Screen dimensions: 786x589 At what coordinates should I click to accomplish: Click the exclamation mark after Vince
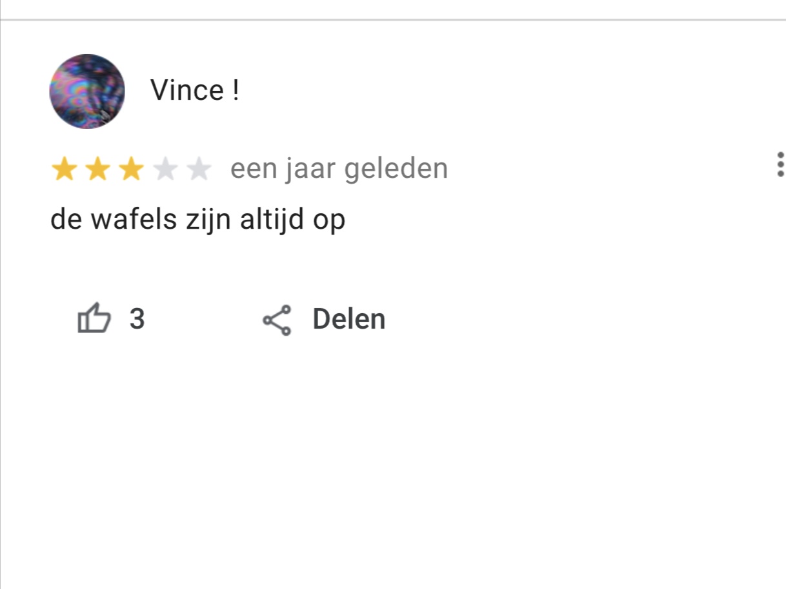(235, 90)
